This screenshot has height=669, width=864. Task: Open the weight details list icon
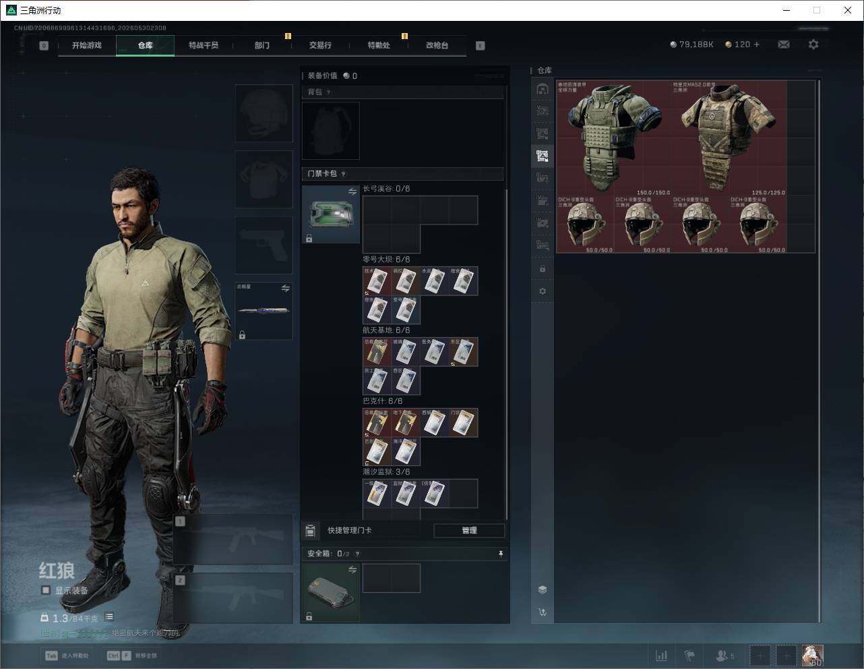(x=109, y=617)
